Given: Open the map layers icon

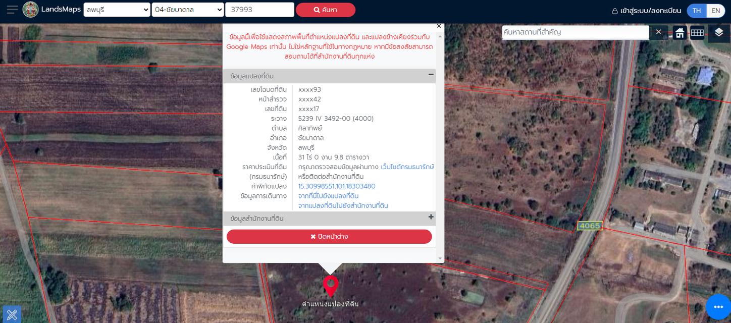Looking at the screenshot, I should pos(719,33).
